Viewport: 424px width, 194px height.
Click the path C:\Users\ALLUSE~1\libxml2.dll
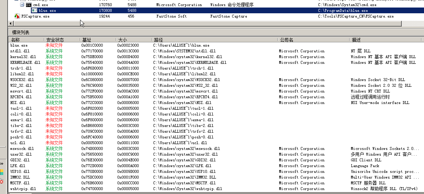184,74
